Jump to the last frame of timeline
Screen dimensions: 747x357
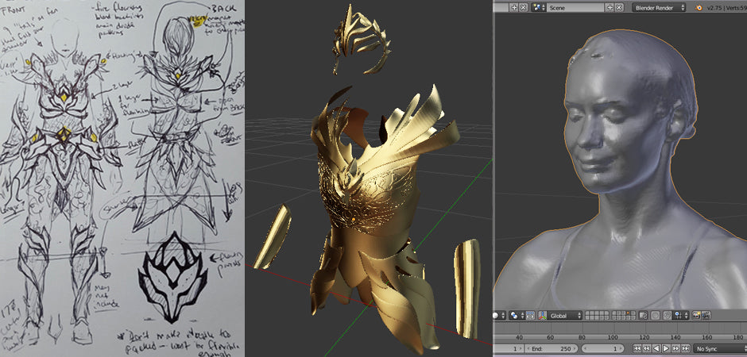[x=685, y=348]
